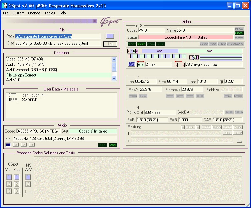Click the I709 colorimetry indicator
251x208 pixels.
(204, 44)
